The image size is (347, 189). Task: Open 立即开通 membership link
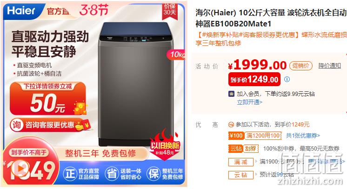tap(250, 102)
